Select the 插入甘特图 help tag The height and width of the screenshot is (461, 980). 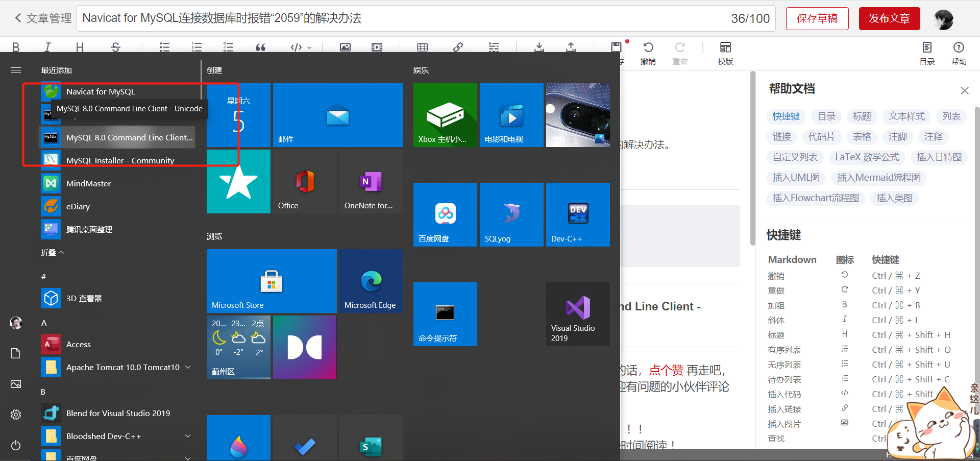(939, 157)
